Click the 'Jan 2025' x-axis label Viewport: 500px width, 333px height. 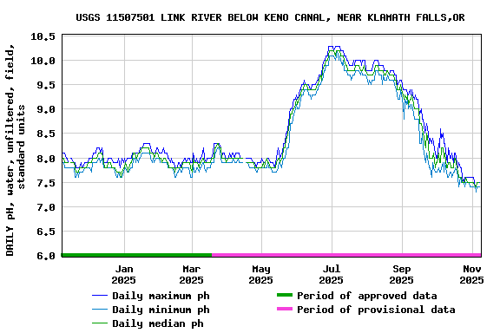124,275
